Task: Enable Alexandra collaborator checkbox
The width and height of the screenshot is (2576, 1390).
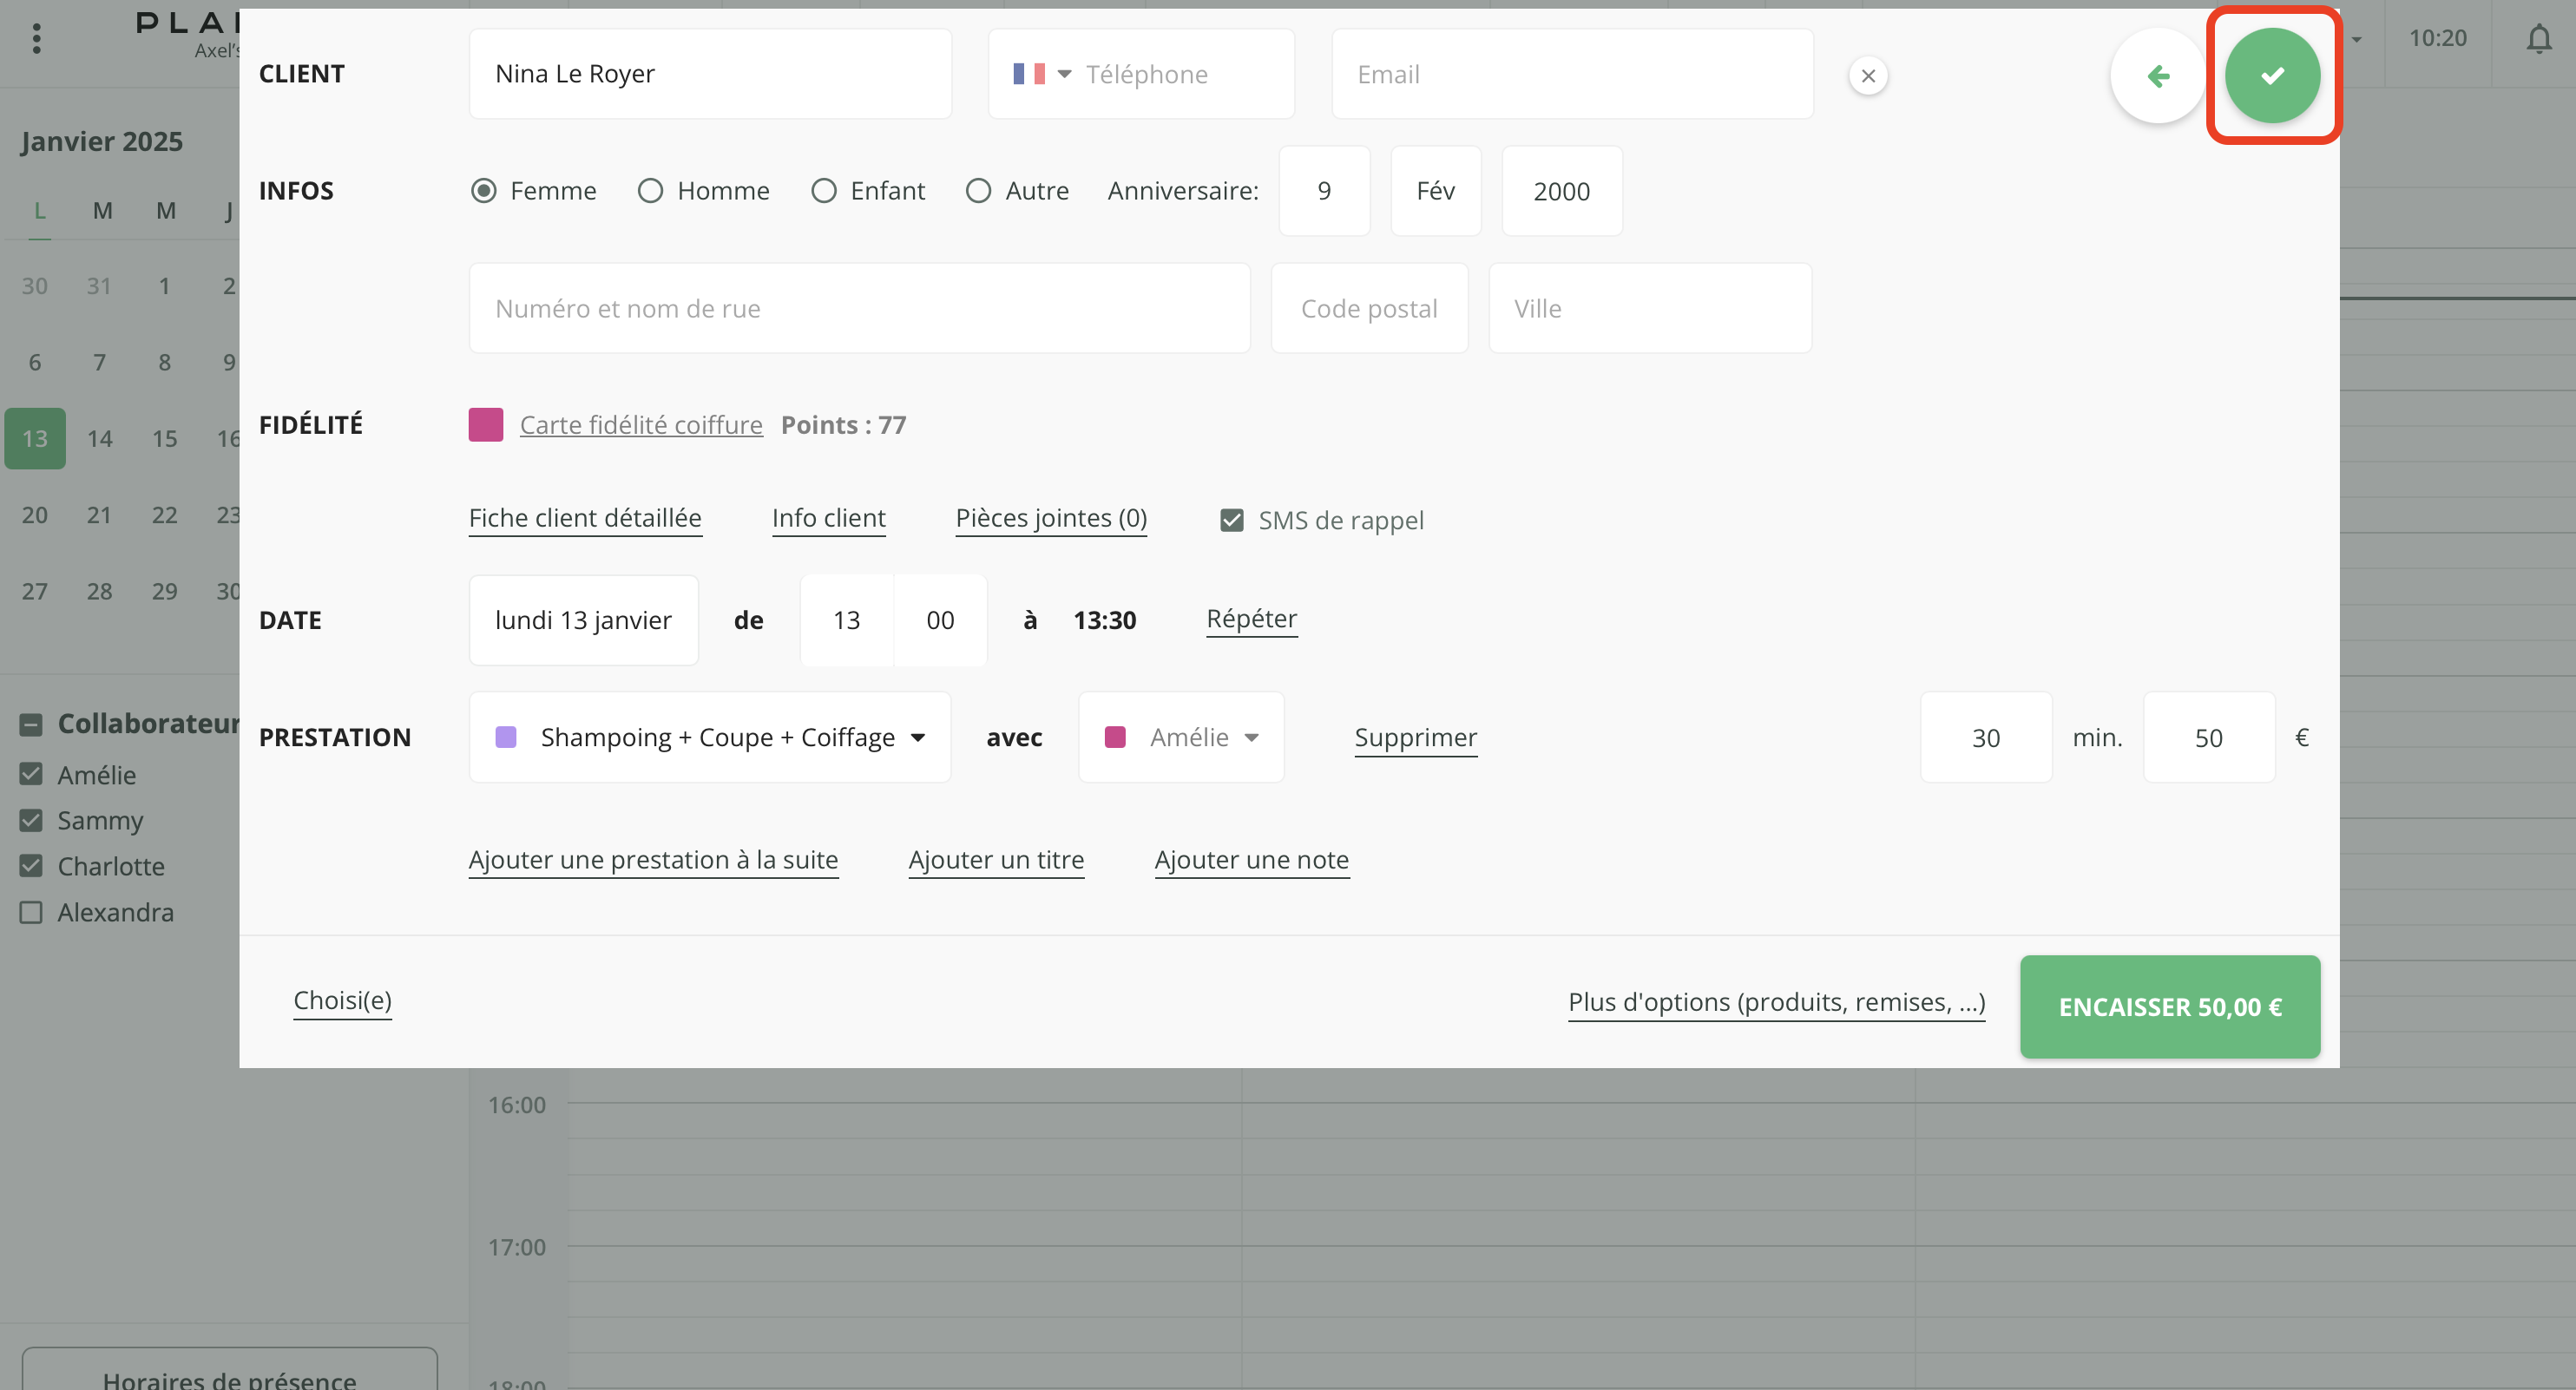Action: 31,912
